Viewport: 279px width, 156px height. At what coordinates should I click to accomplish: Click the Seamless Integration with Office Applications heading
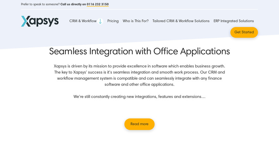[x=139, y=51]
